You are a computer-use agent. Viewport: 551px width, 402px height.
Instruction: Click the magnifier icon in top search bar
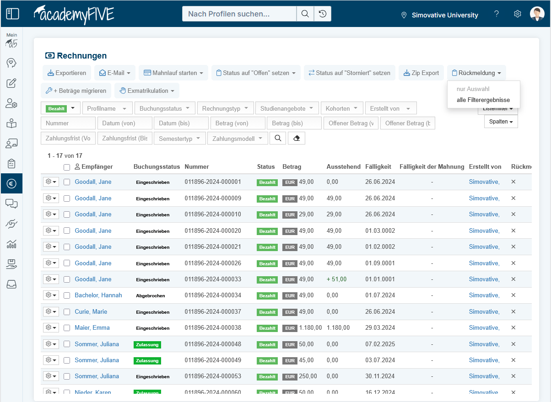[x=305, y=14]
